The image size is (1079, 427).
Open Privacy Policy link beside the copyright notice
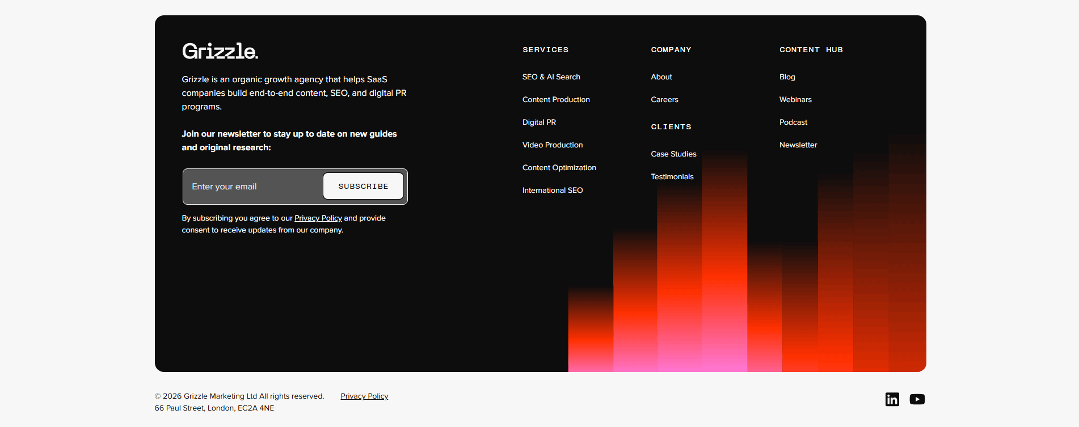364,396
